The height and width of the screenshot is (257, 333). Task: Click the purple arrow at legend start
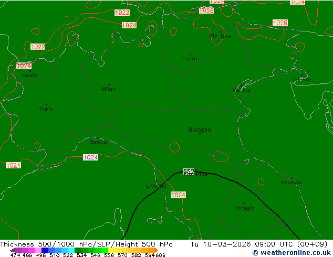[12, 250]
